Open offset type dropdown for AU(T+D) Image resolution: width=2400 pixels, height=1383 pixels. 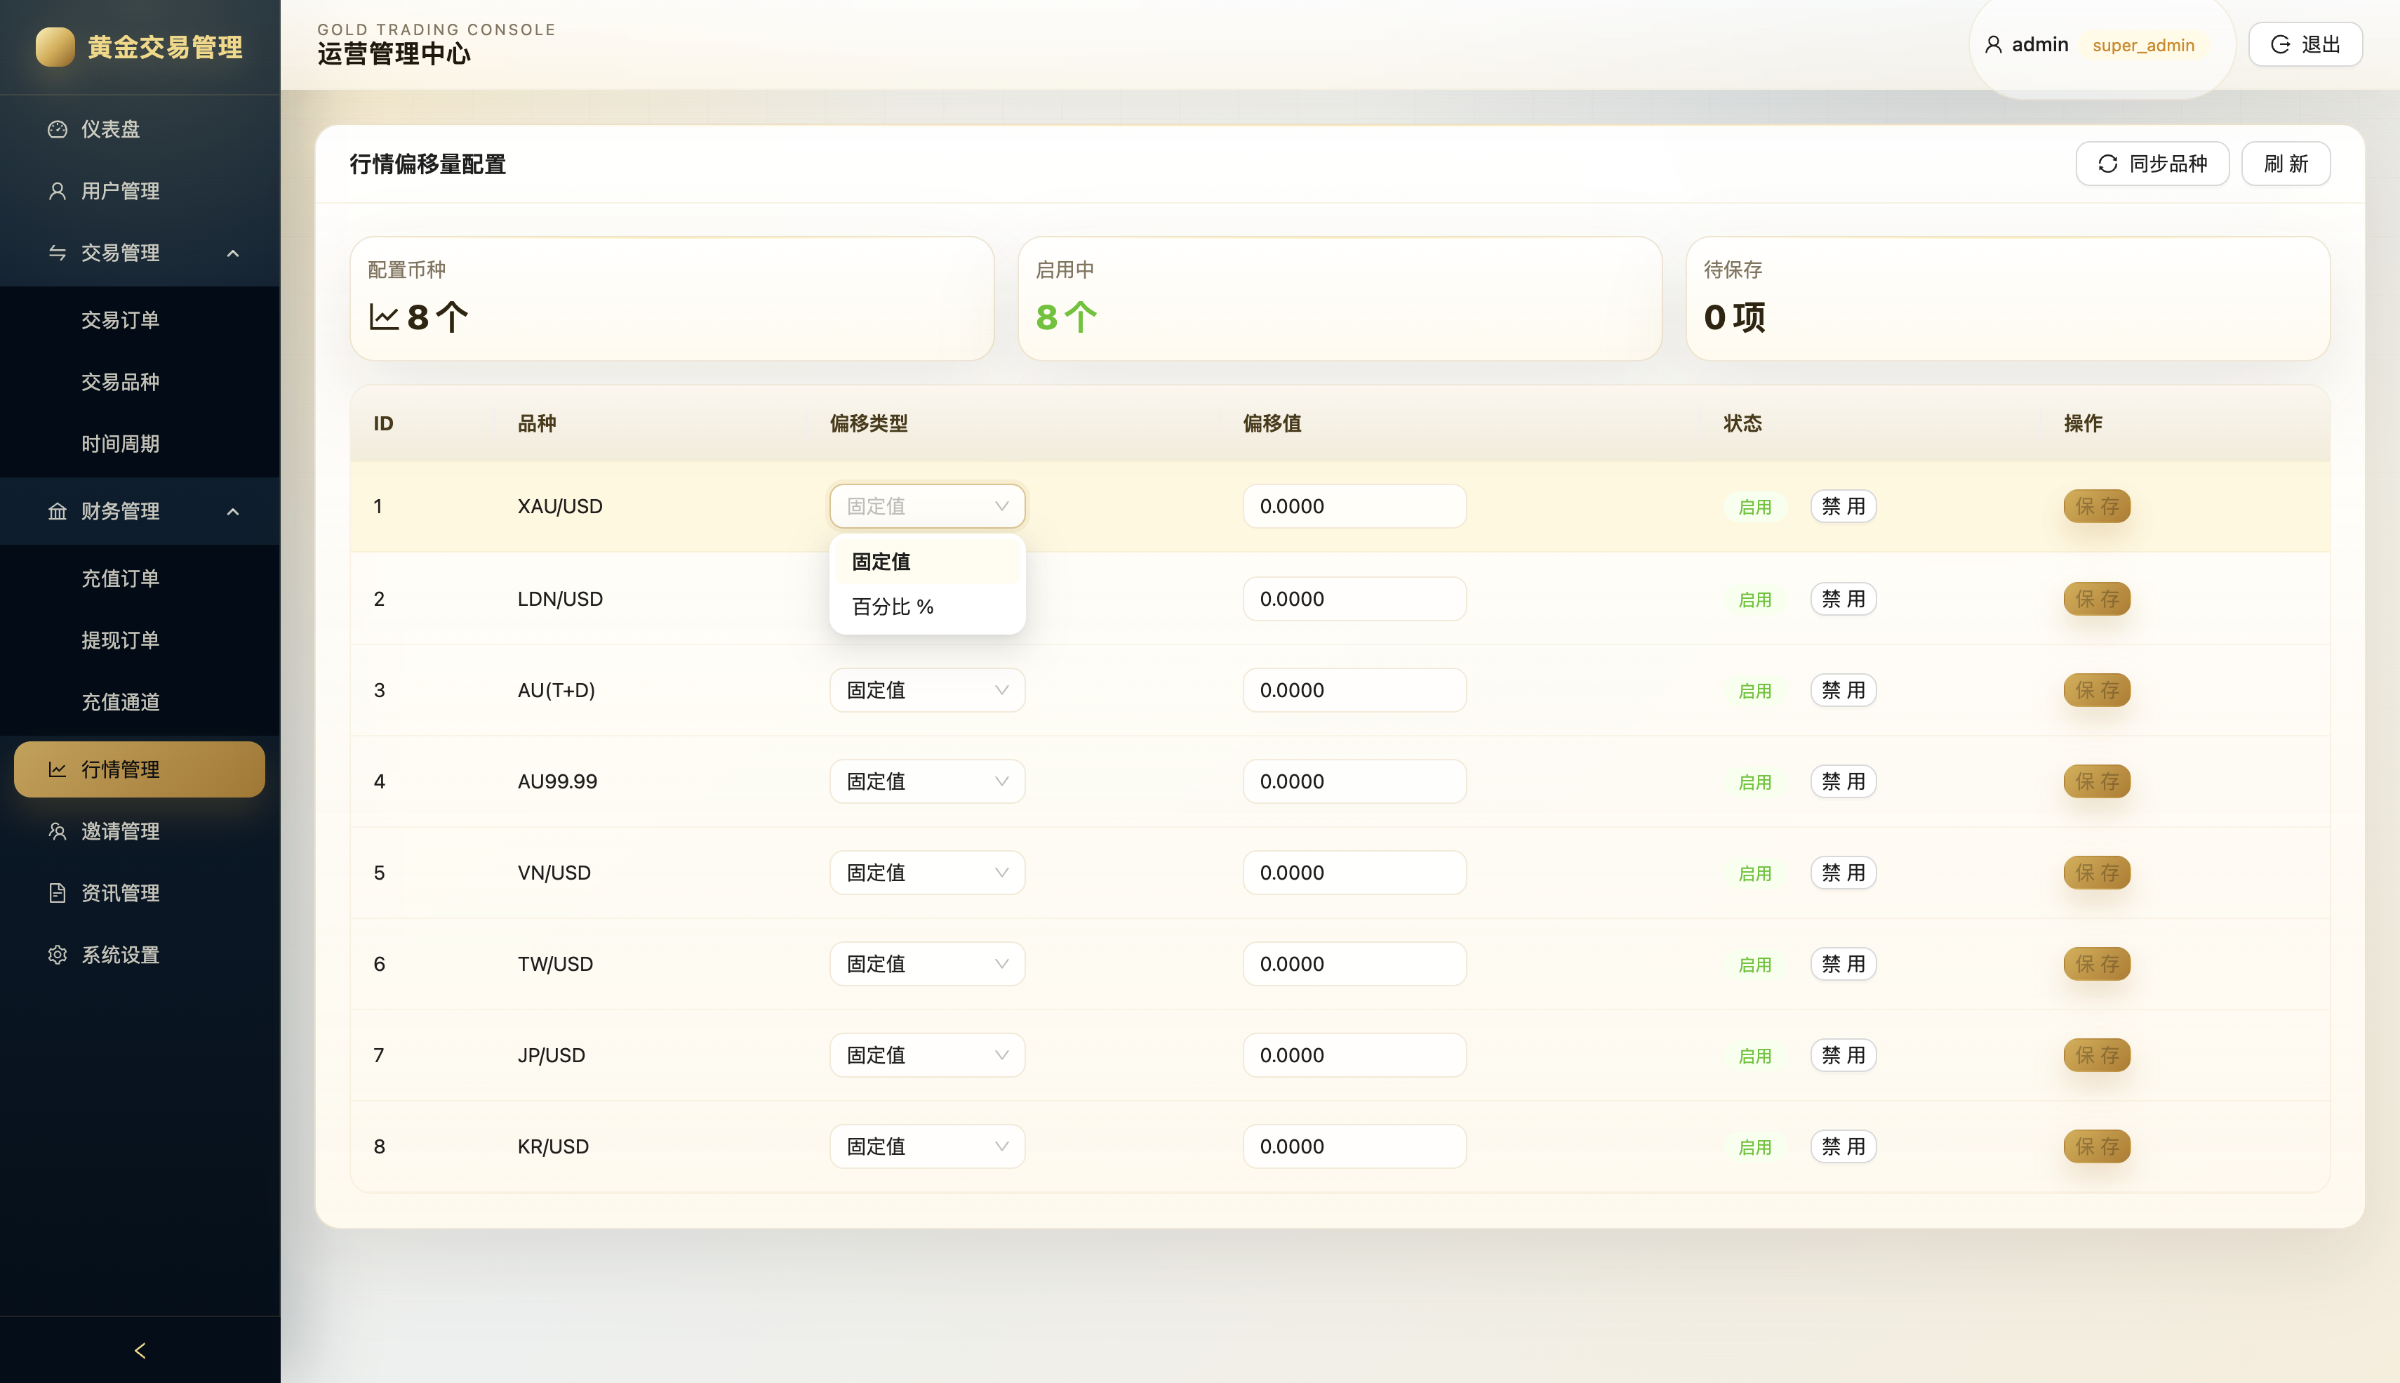point(928,691)
